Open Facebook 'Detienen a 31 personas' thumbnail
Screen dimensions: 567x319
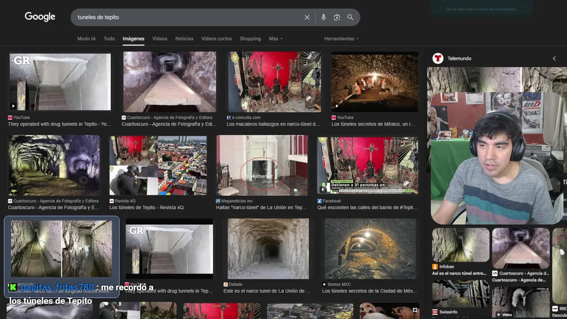(x=368, y=165)
